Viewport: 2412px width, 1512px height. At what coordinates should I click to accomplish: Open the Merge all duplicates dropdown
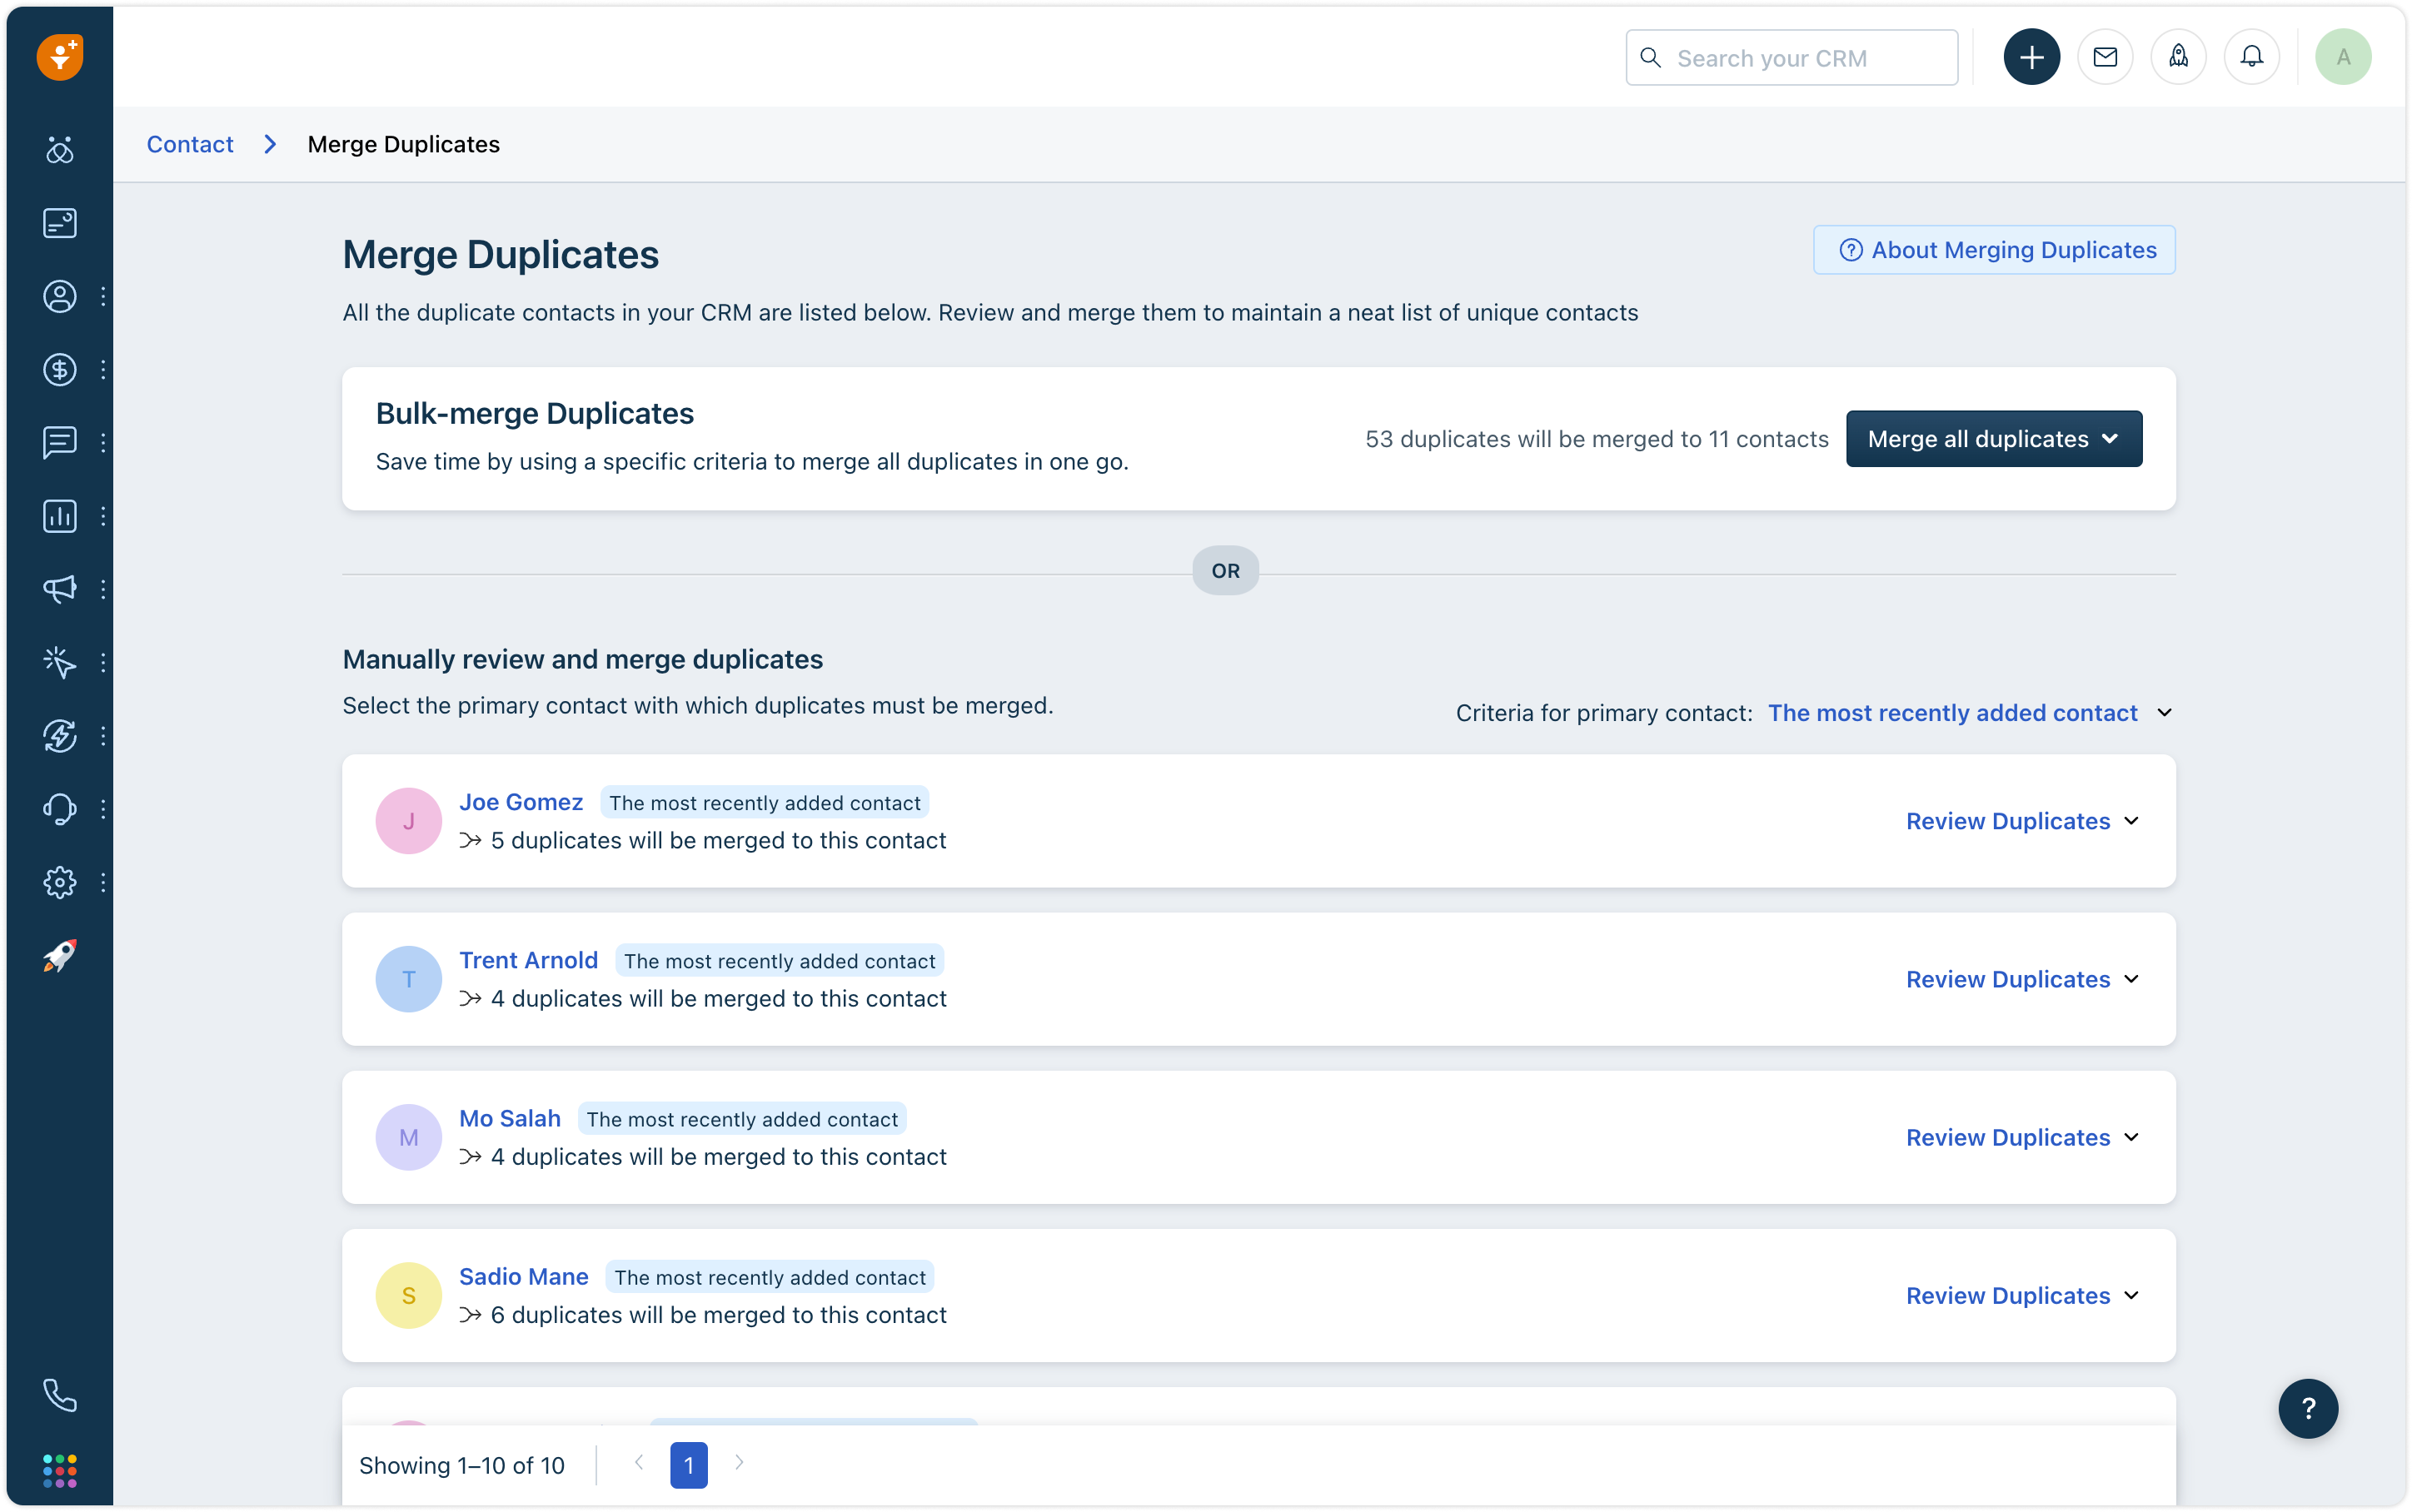[x=1993, y=439]
